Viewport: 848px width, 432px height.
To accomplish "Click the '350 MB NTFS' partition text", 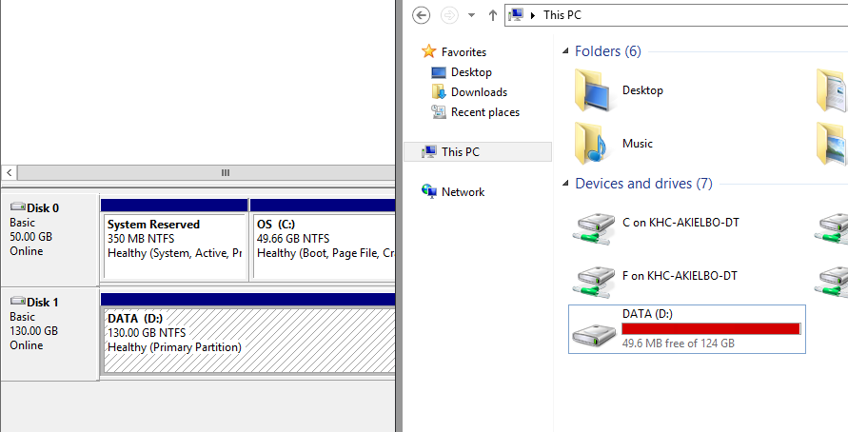I will (141, 239).
